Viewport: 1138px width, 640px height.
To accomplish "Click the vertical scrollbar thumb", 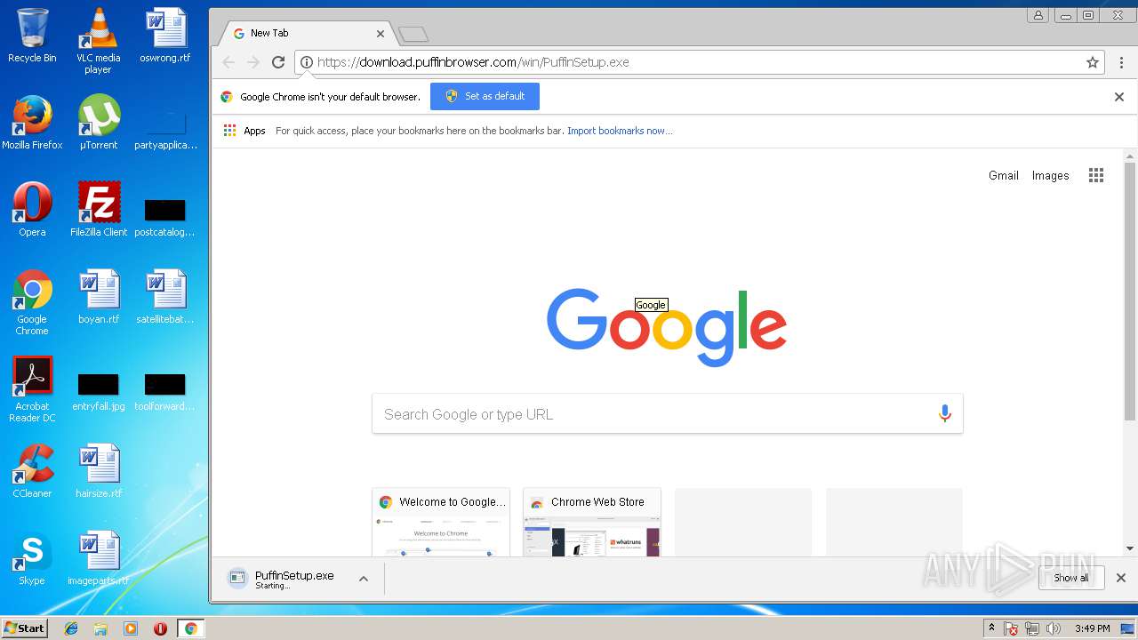I will pyautogui.click(x=1130, y=291).
